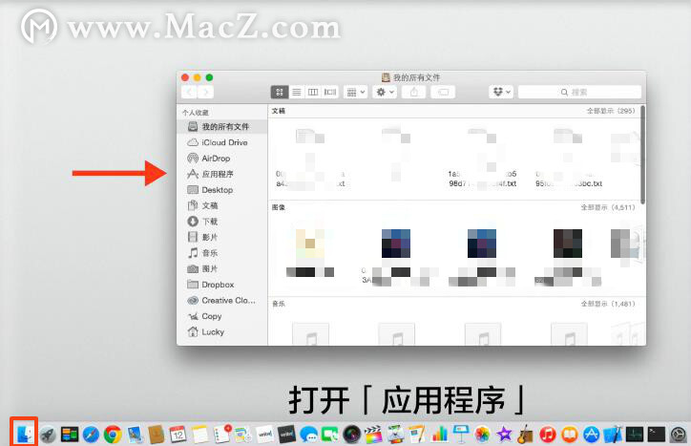
Task: Switch to Cover Flow view
Action: [x=330, y=93]
